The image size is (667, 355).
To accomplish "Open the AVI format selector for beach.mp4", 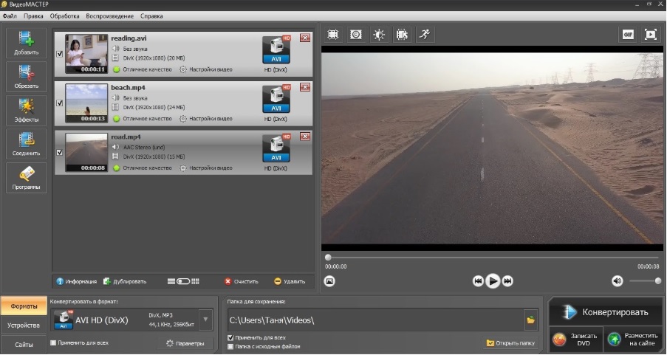I will click(x=276, y=97).
